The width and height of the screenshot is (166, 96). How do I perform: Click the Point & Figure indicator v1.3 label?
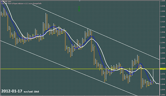tap(18, 4)
